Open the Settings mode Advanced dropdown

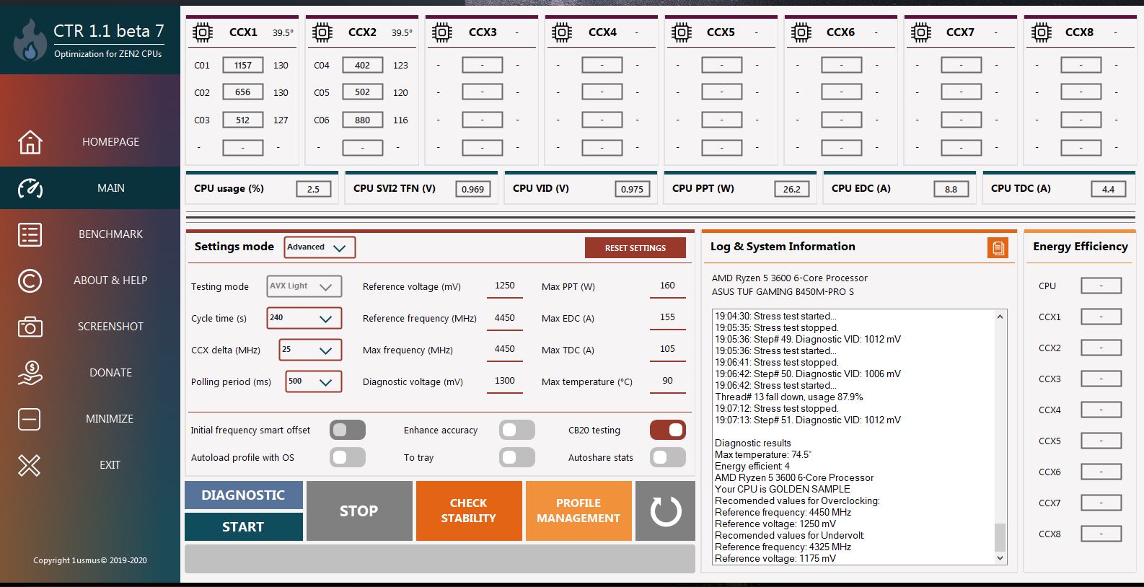[320, 247]
